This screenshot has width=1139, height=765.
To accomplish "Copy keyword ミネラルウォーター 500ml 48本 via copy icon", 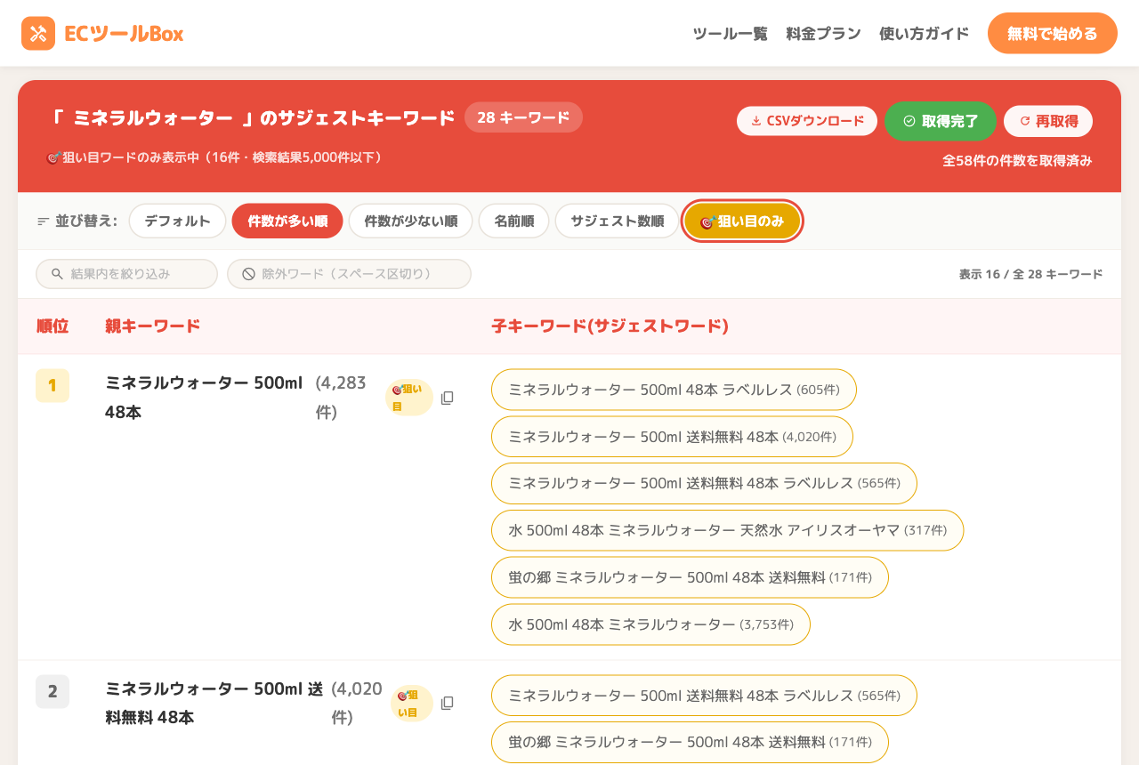I will click(448, 398).
